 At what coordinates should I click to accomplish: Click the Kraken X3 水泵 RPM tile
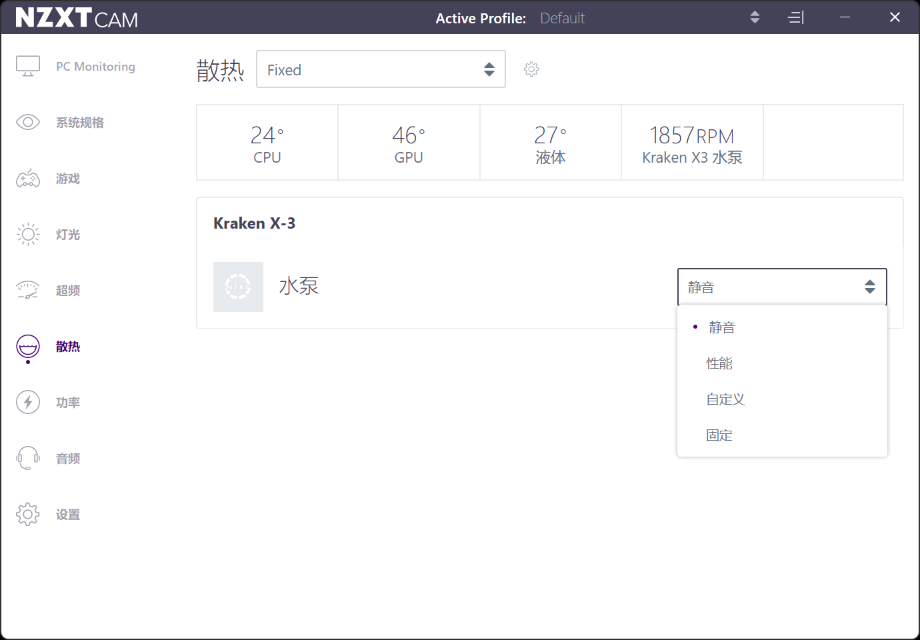tap(692, 143)
